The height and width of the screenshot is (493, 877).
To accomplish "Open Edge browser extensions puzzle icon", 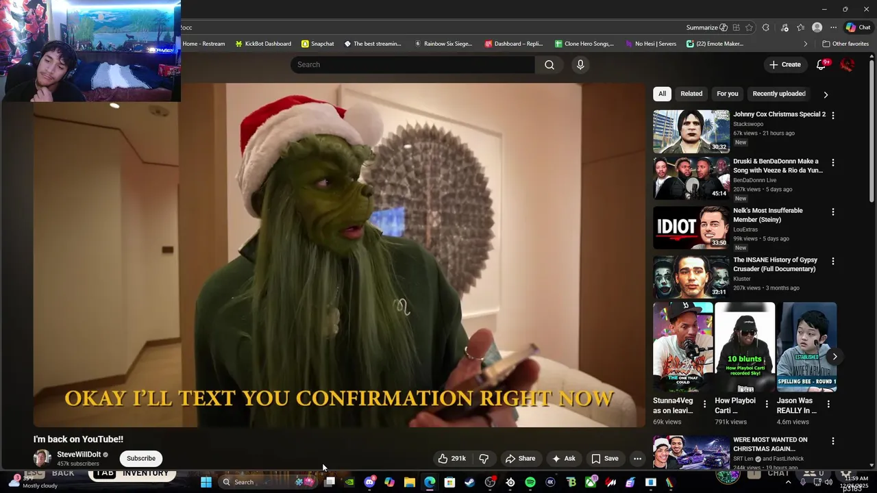I will click(x=766, y=27).
